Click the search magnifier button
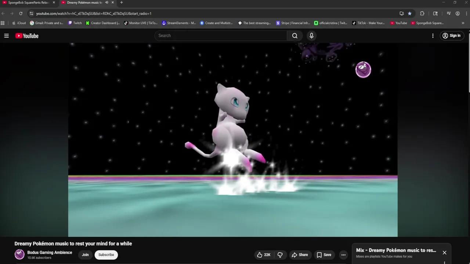This screenshot has height=264, width=470. point(295,36)
